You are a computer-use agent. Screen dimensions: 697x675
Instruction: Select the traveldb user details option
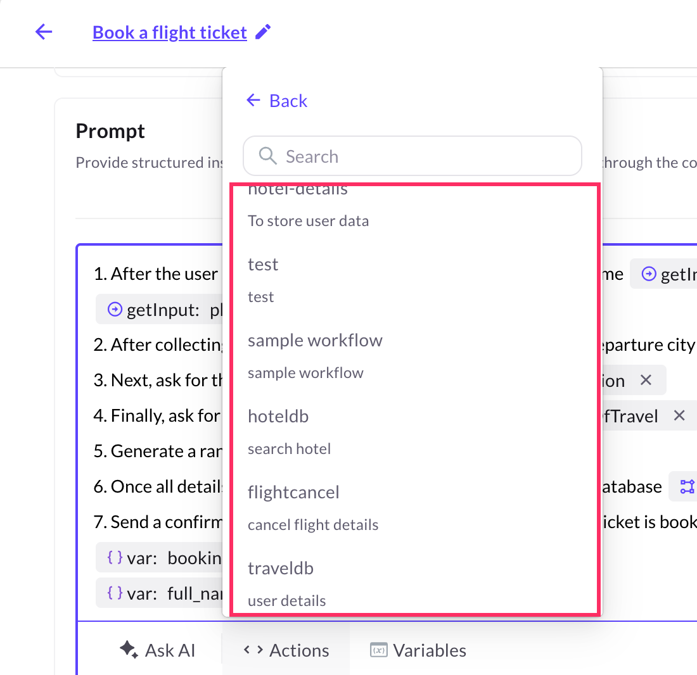[287, 583]
